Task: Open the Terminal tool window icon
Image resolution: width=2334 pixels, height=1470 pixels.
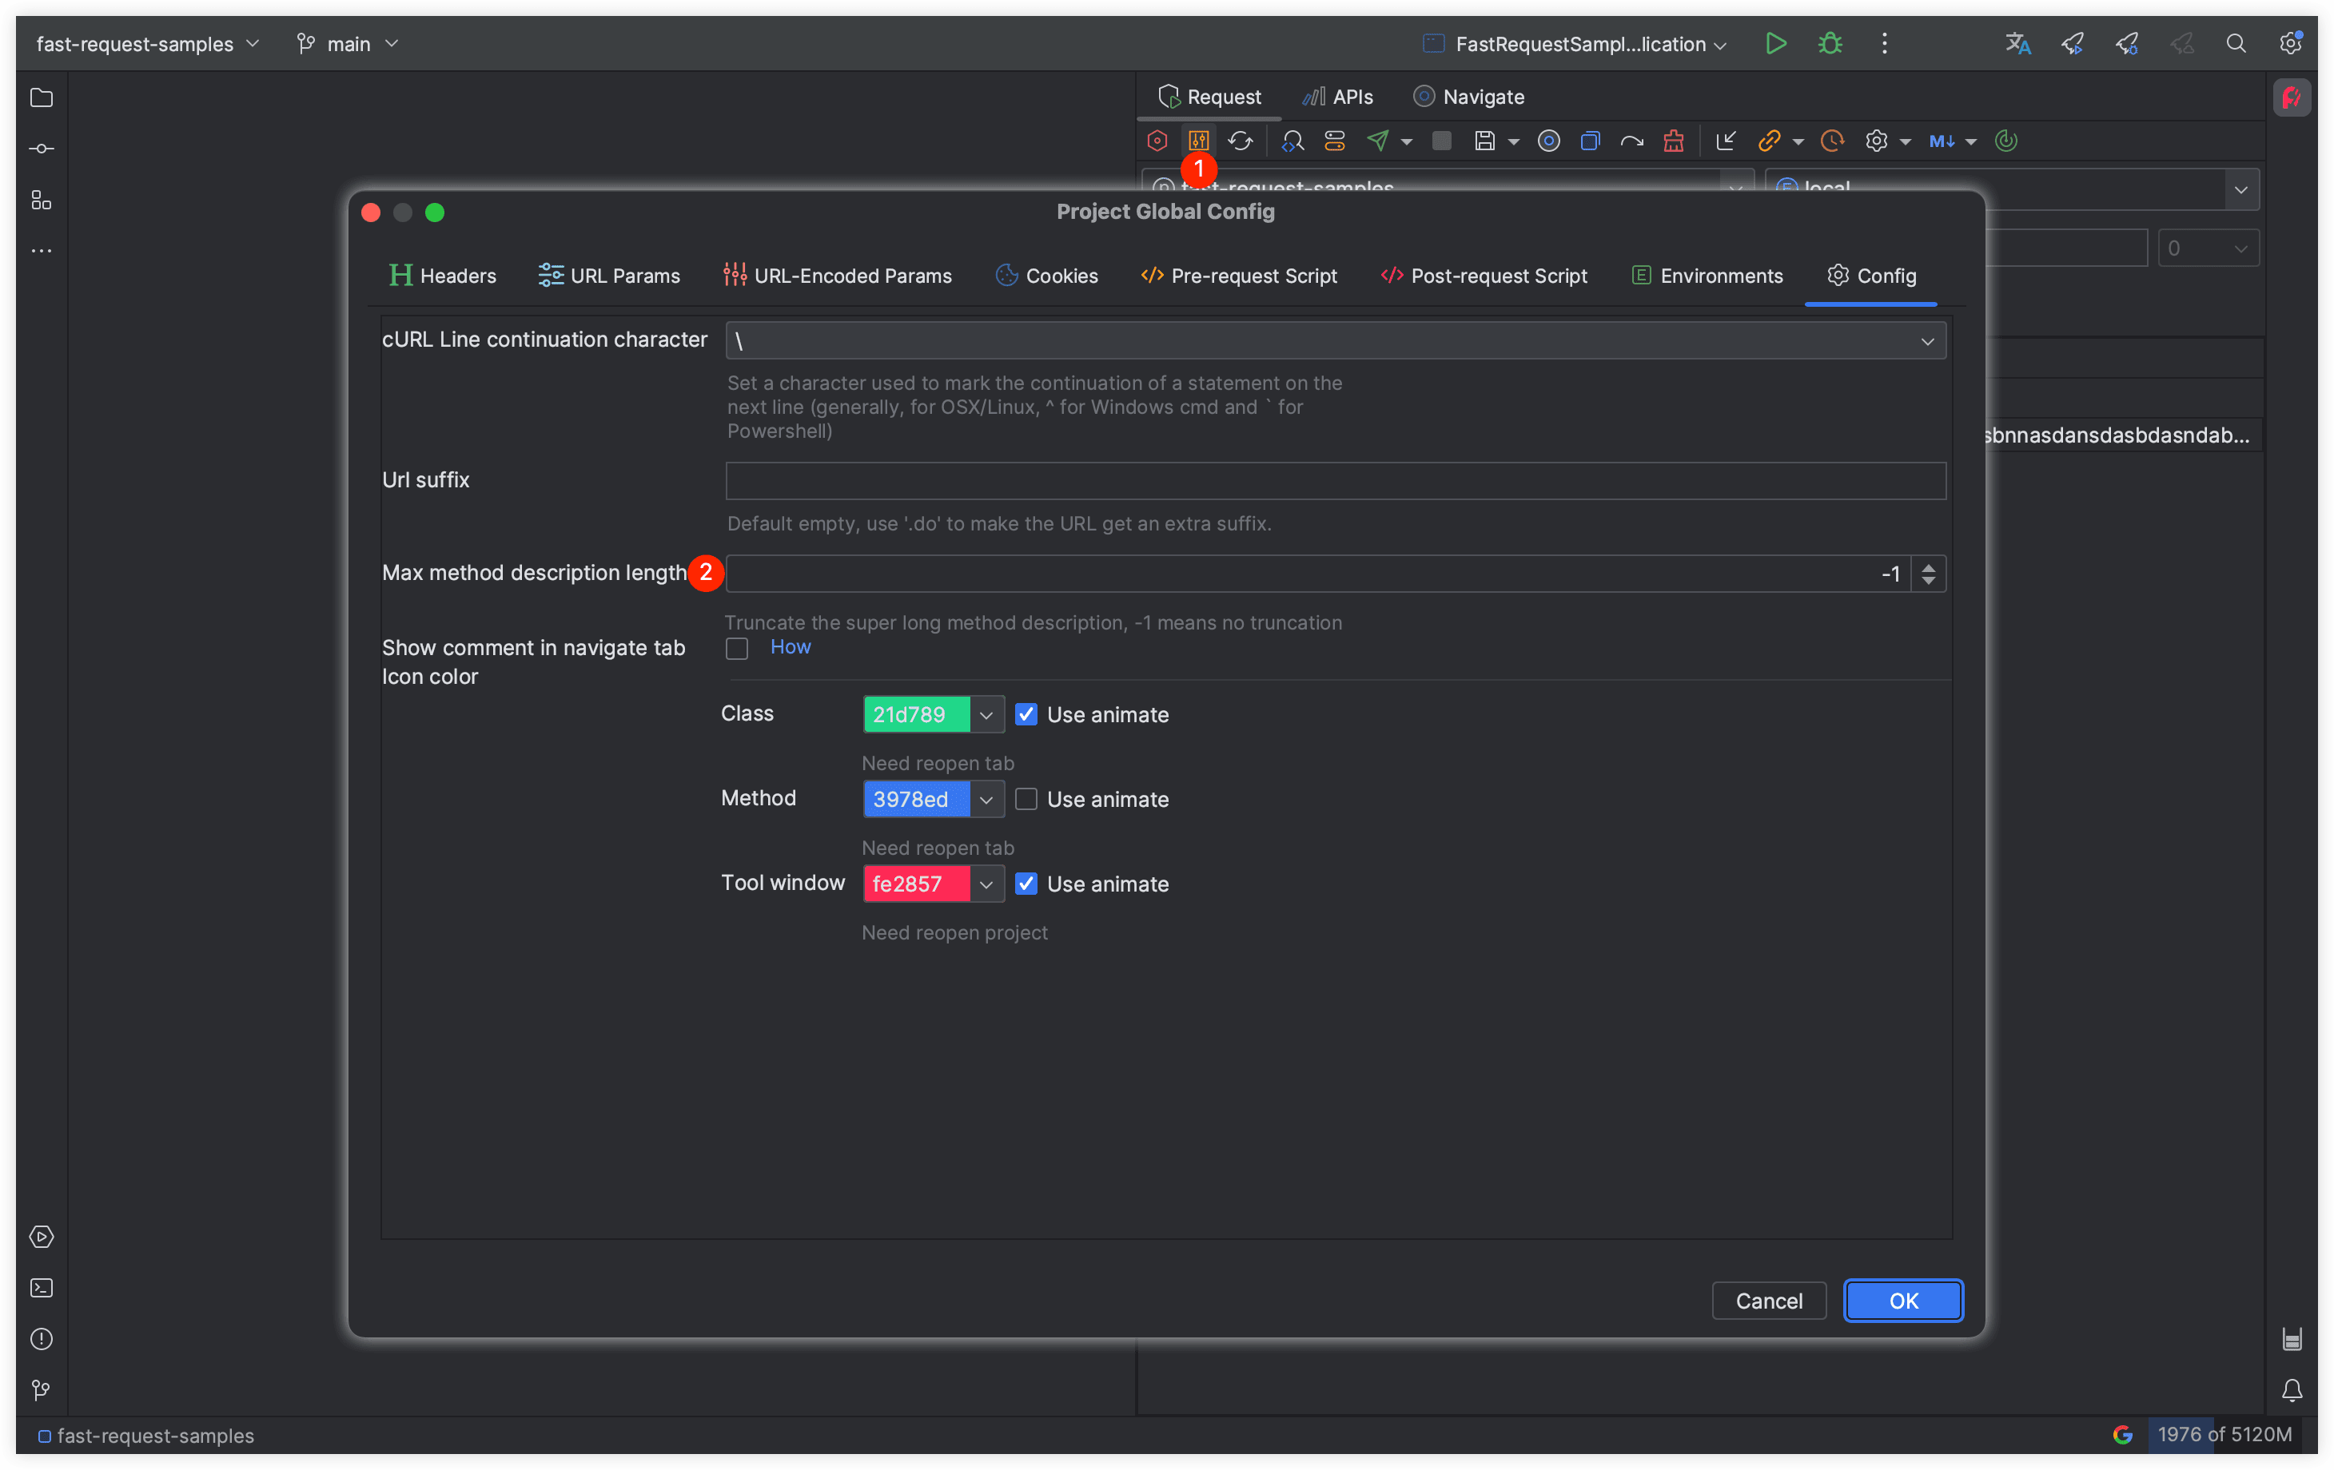Action: point(42,1288)
